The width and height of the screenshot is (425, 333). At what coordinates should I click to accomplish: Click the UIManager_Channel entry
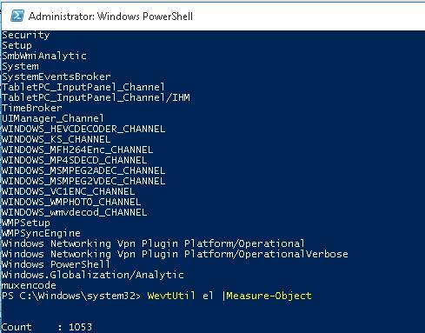[53, 118]
